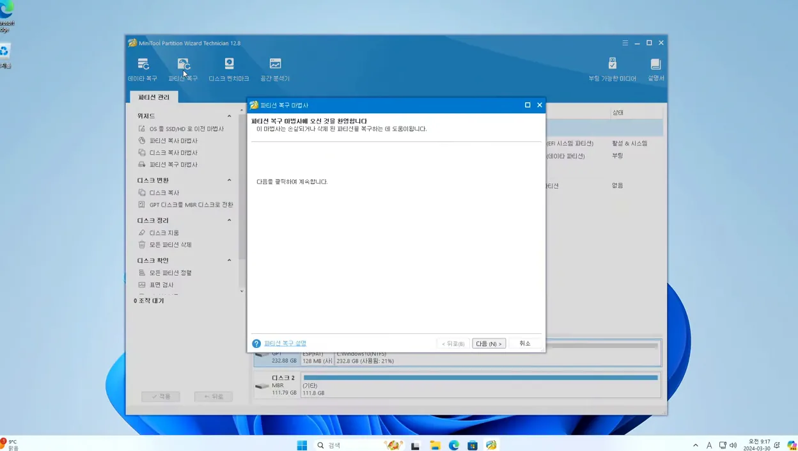Select the 디스크 2 (기타) partition bar

[480, 386]
